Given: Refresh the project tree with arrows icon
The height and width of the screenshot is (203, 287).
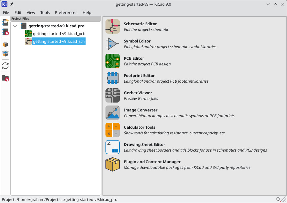Looking at the screenshot, I should pyautogui.click(x=5, y=66).
